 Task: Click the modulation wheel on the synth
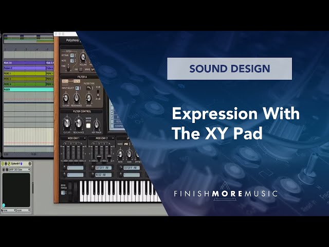pos(76,191)
